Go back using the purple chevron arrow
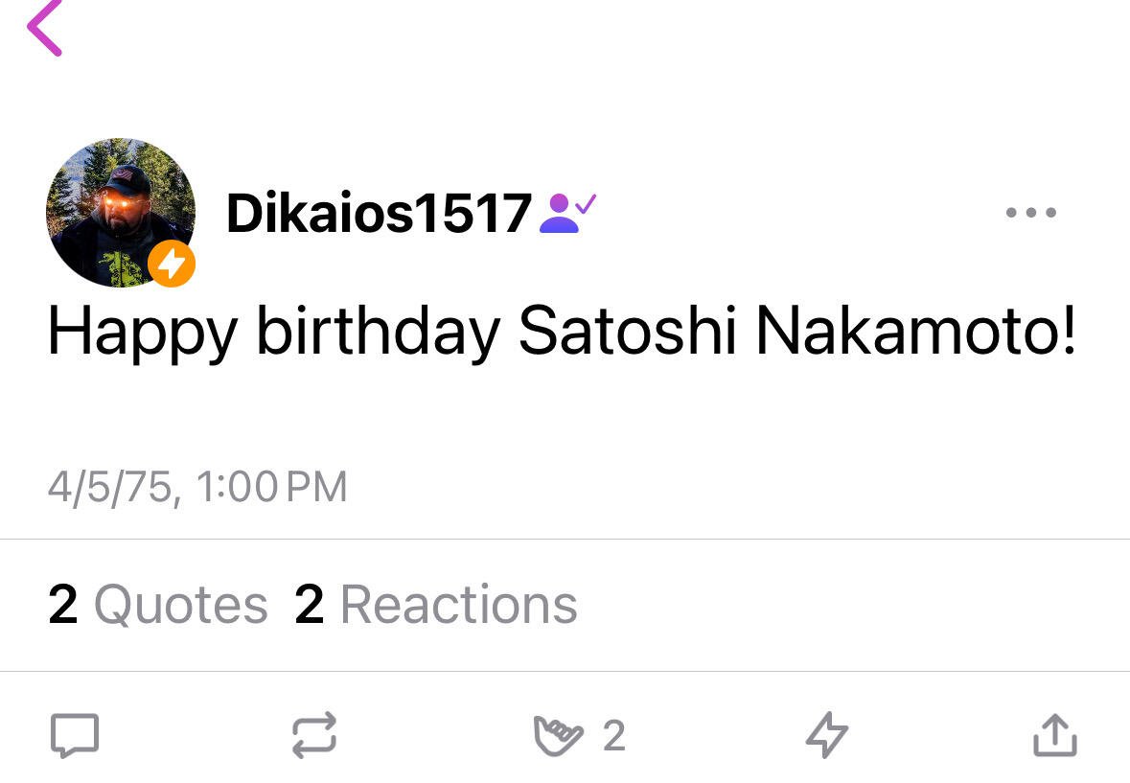The width and height of the screenshot is (1130, 783). tap(45, 28)
